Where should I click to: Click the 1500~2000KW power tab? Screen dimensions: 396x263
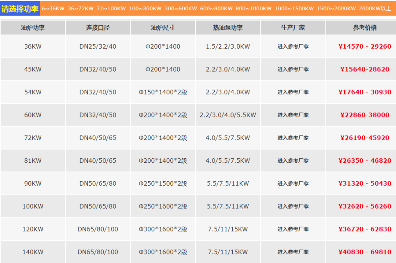336,8
